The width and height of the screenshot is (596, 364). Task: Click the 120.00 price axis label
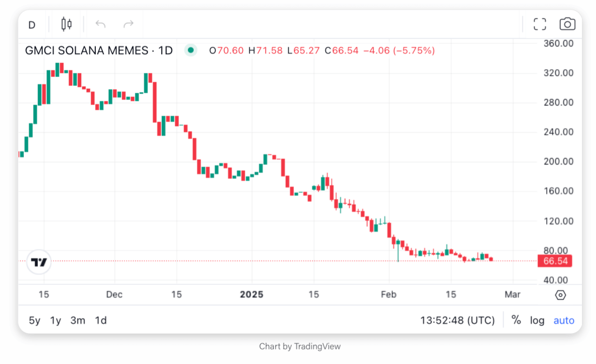(558, 221)
